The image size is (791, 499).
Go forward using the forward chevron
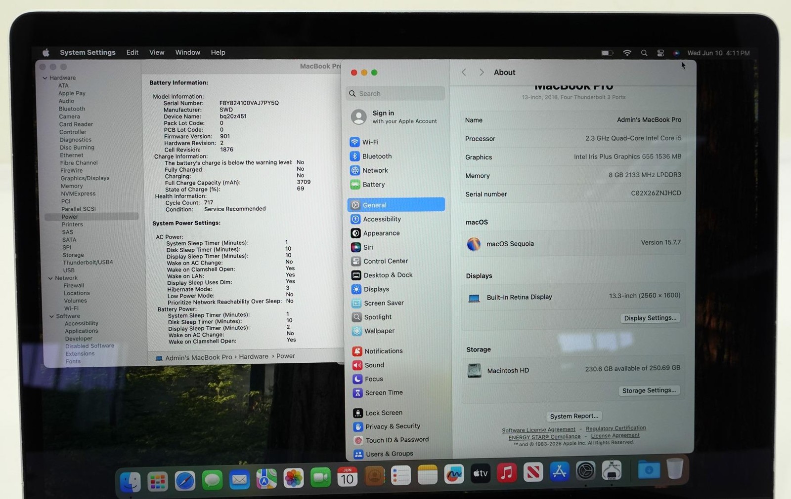[x=482, y=72]
